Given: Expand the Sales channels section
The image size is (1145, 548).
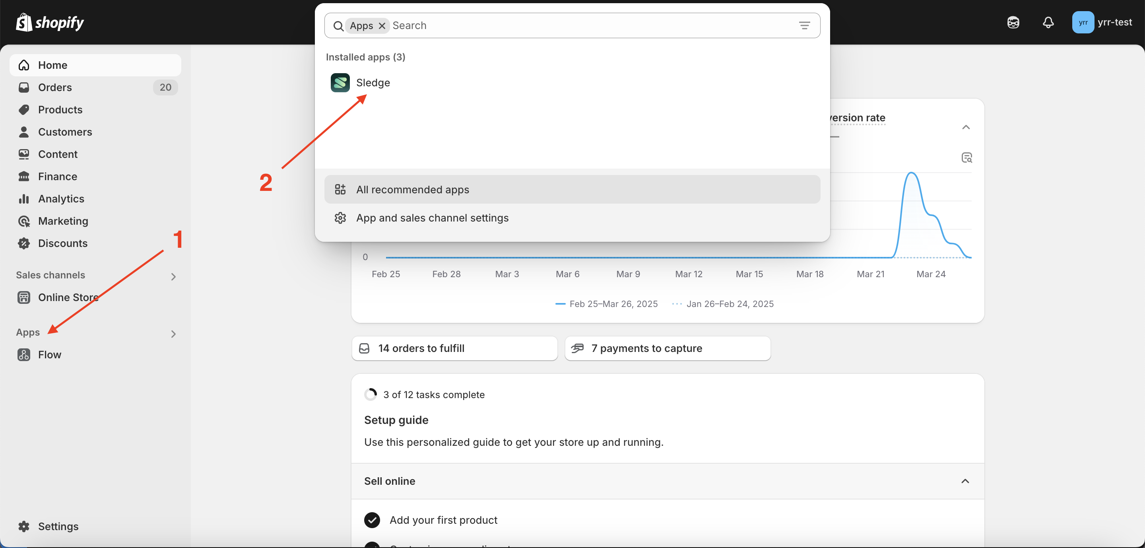Looking at the screenshot, I should (x=173, y=276).
